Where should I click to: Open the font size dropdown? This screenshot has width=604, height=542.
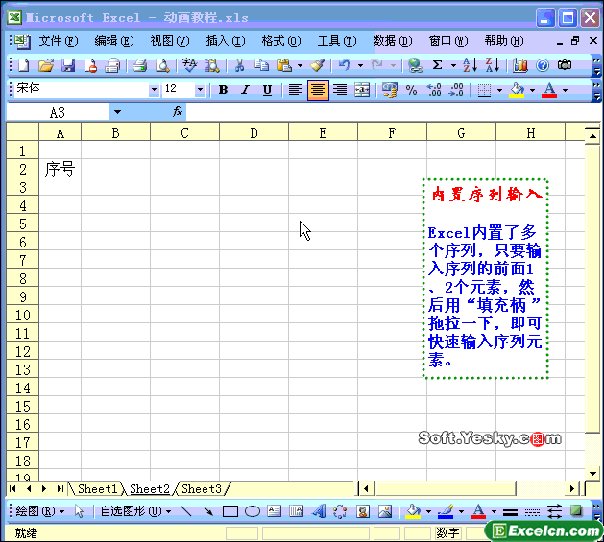click(200, 89)
